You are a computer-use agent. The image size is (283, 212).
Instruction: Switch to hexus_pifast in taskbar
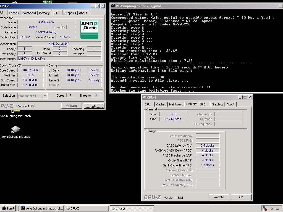click(x=42, y=208)
